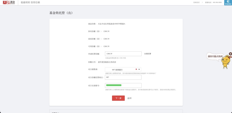Viewport: 232px width, 113px height.
Task: Click the fund name 天弘中证红利低波动100ETF联接A
Action: [x=112, y=24]
